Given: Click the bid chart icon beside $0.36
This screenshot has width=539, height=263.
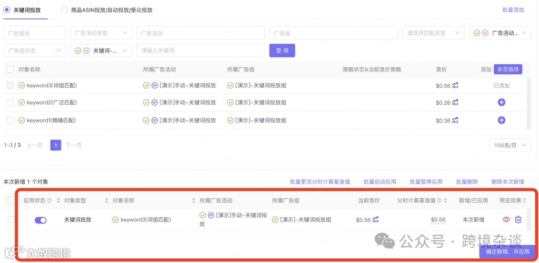Looking at the screenshot, I should coord(455,120).
